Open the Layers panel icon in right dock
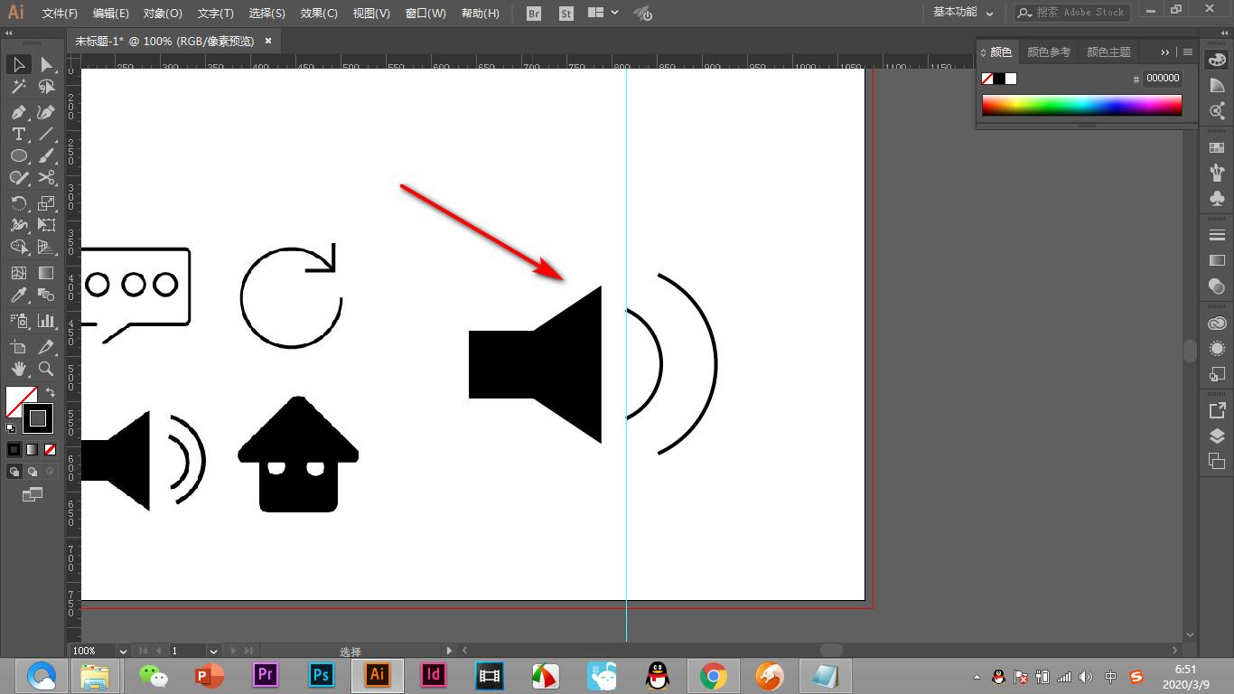1234x694 pixels. click(x=1217, y=436)
